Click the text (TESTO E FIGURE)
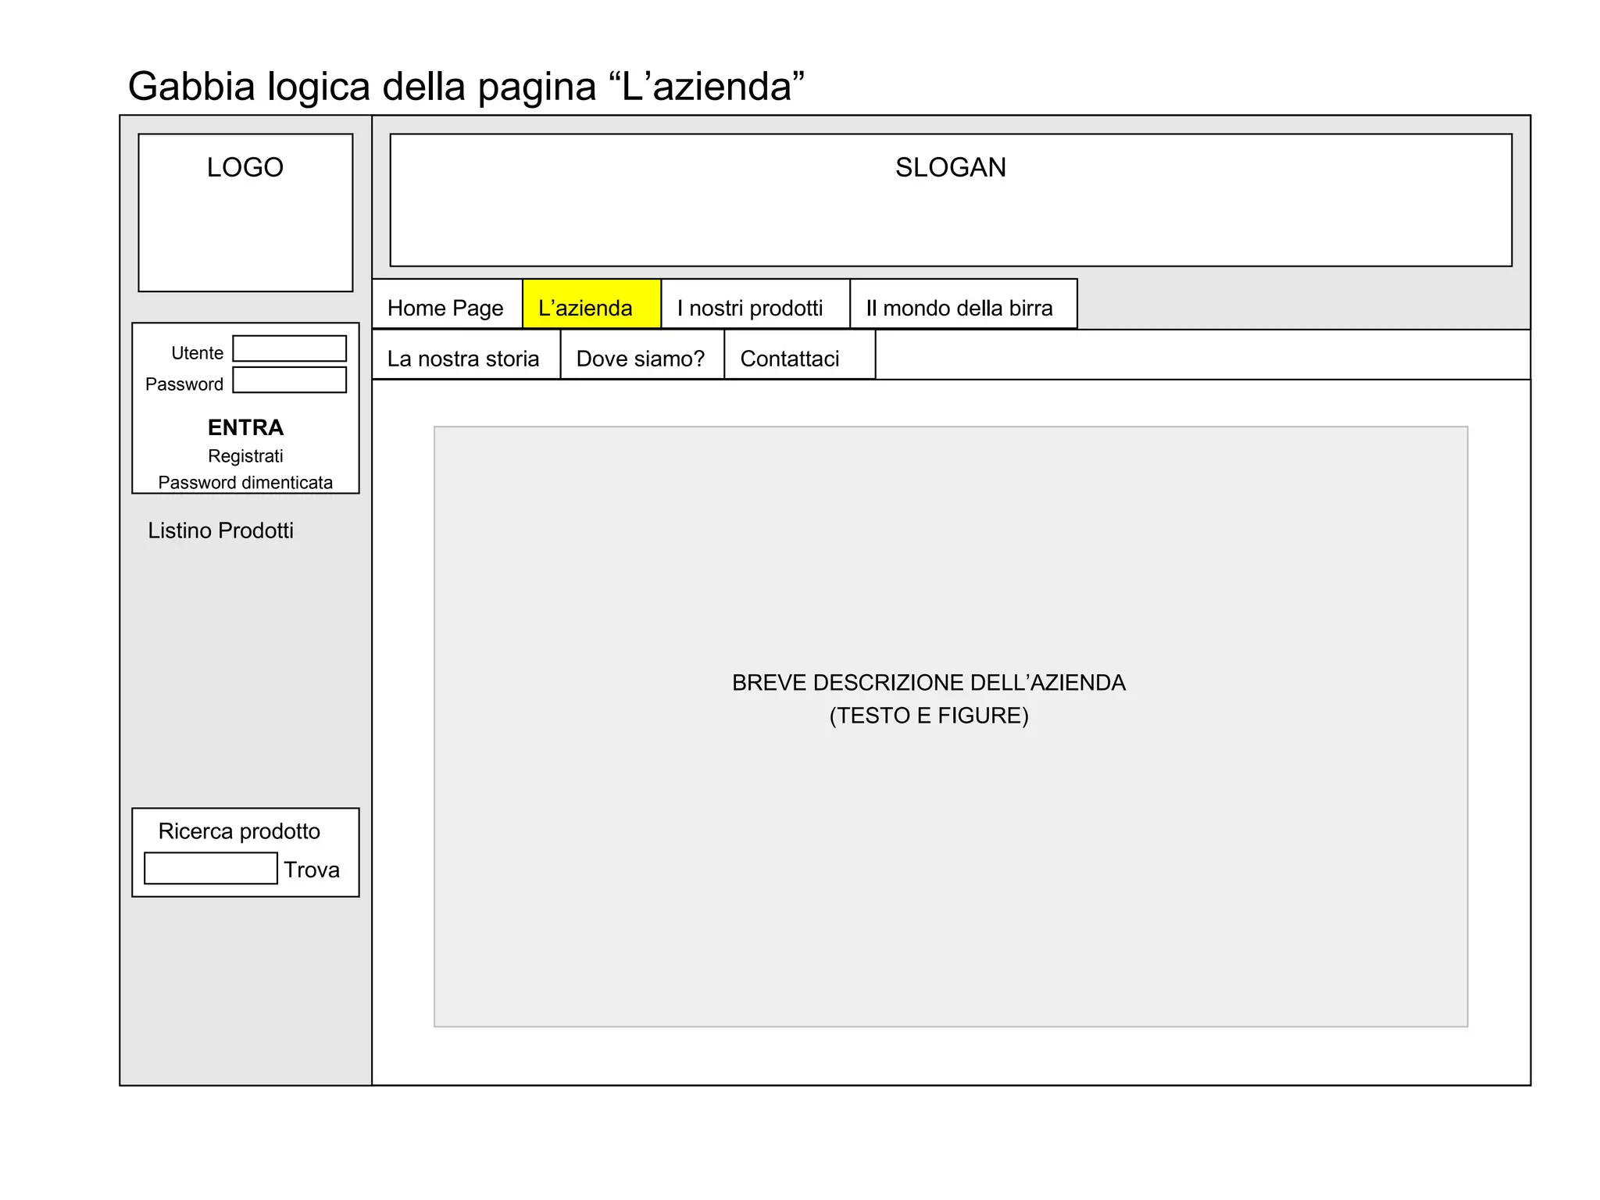Viewport: 1600px width, 1200px height. coord(929,716)
